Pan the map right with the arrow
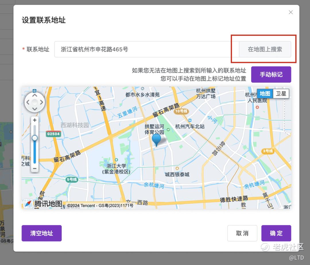This screenshot has width=310, height=265. point(41,102)
